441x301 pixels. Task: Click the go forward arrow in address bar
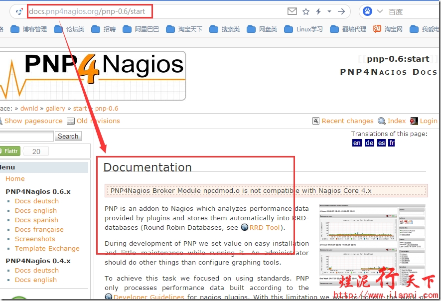tap(341, 11)
